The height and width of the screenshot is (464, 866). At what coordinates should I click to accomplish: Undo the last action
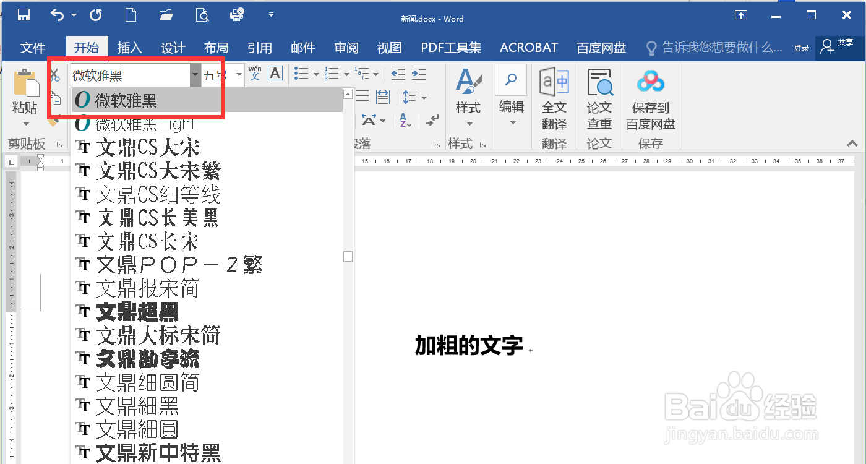57,15
